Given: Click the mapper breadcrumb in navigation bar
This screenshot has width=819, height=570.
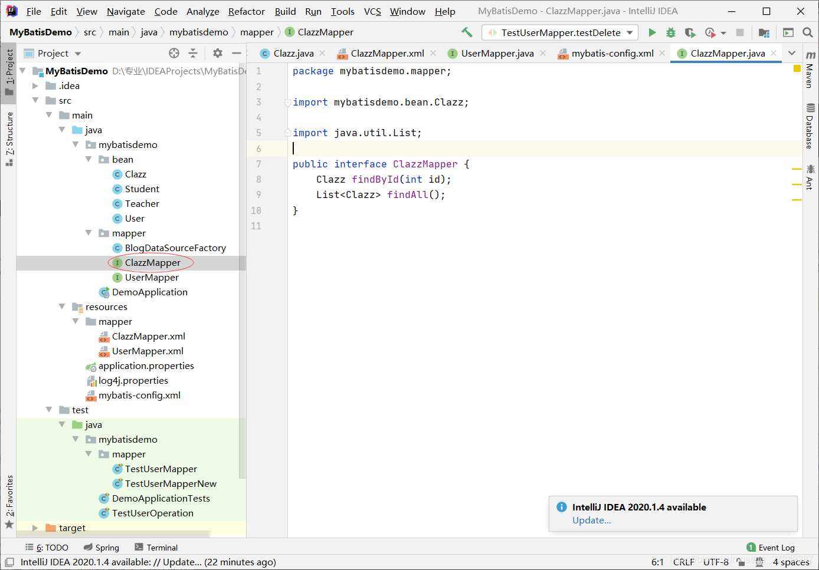Looking at the screenshot, I should pos(257,32).
